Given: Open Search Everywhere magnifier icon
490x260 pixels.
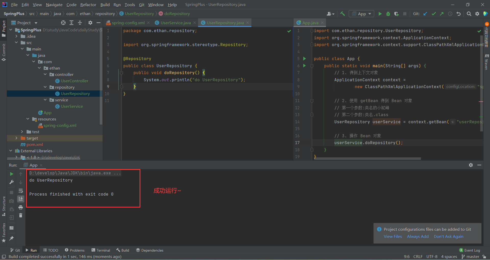Looking at the screenshot, I should click(469, 14).
